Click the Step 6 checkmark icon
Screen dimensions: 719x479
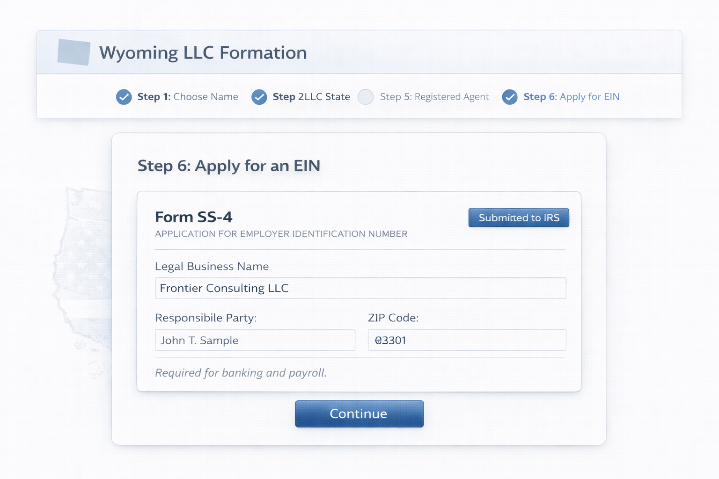pos(509,97)
